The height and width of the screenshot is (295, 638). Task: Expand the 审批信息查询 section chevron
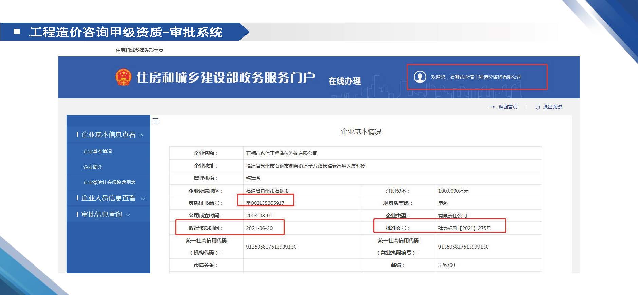128,215
